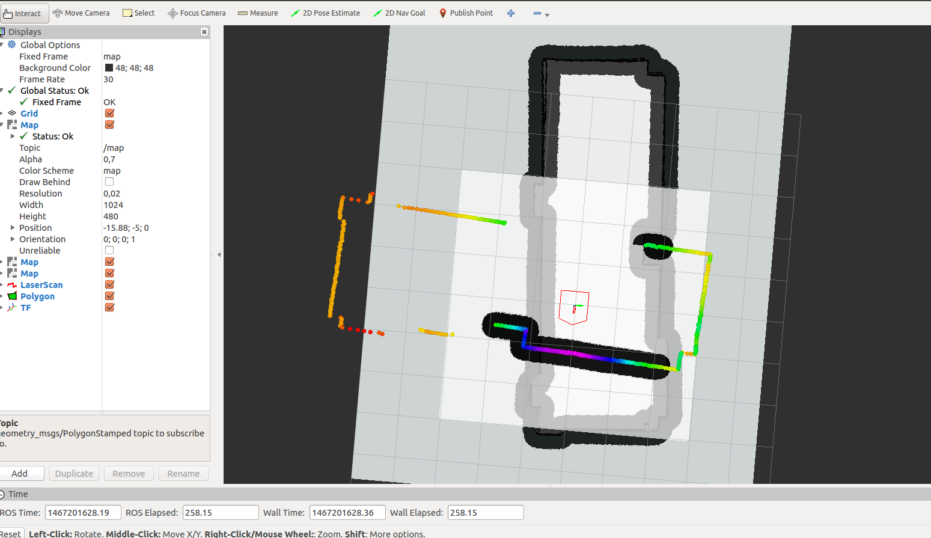Click the blue plus add-tool icon
Screen dimensions: 931x538
[x=511, y=13]
